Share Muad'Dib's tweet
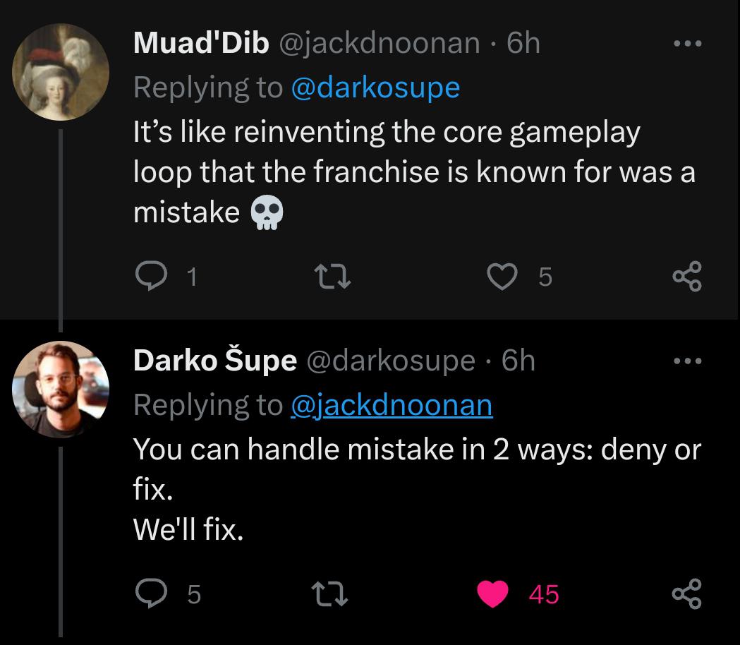The width and height of the screenshot is (740, 645). point(686,277)
